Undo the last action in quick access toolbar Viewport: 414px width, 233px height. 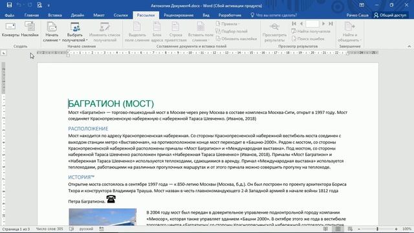[x=19, y=5]
